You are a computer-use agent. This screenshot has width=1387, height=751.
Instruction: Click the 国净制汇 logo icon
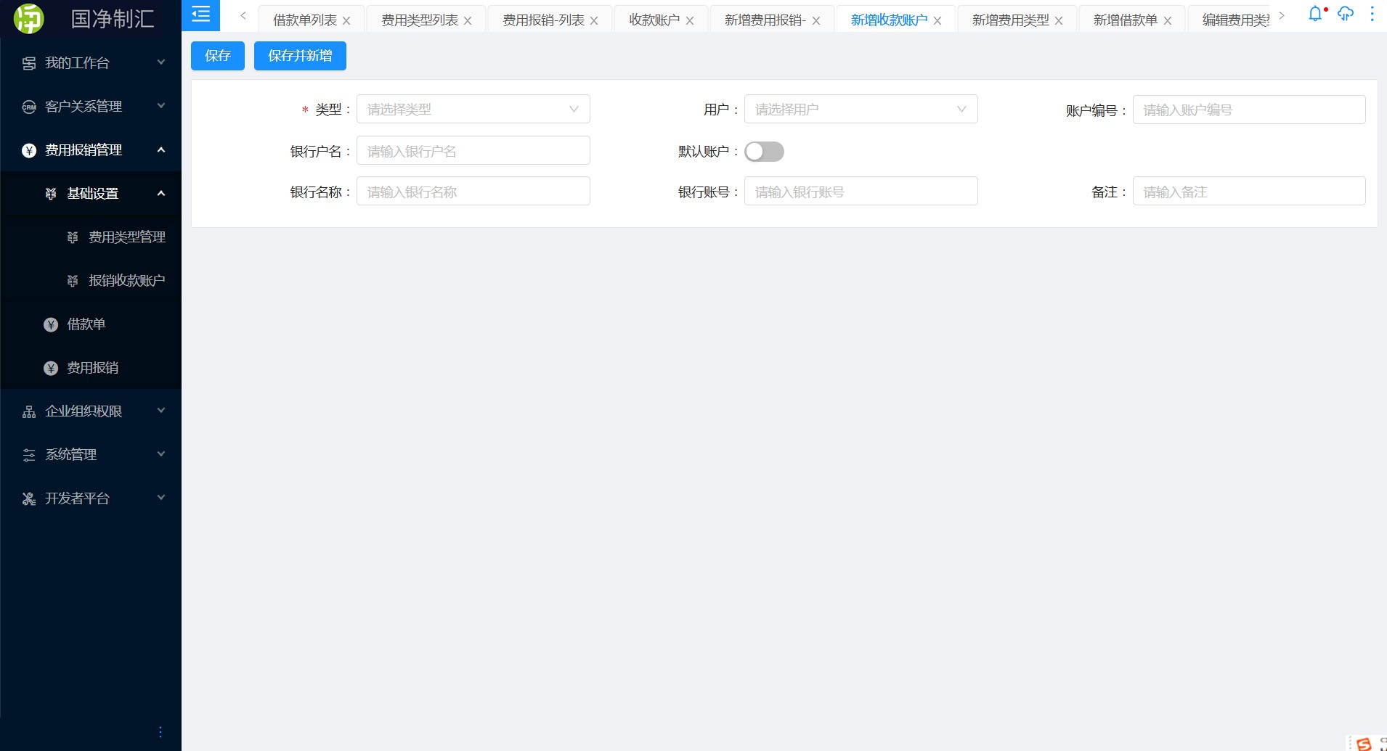(29, 19)
